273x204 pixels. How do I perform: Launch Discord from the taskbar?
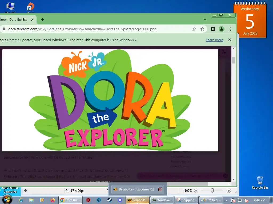120,200
